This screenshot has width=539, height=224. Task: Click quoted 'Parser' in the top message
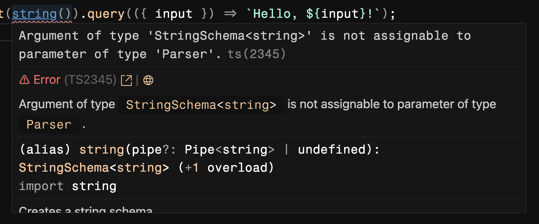[184, 54]
